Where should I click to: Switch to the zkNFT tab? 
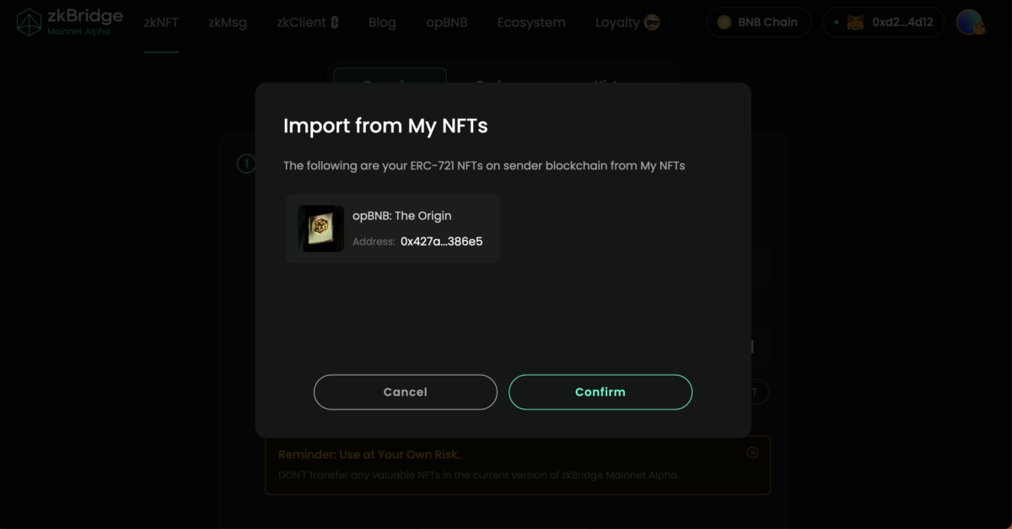[x=160, y=23]
